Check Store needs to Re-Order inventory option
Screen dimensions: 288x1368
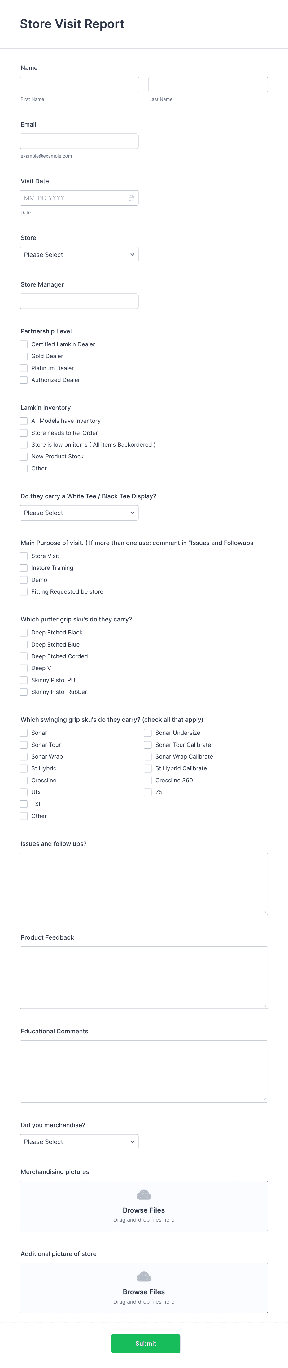[23, 432]
